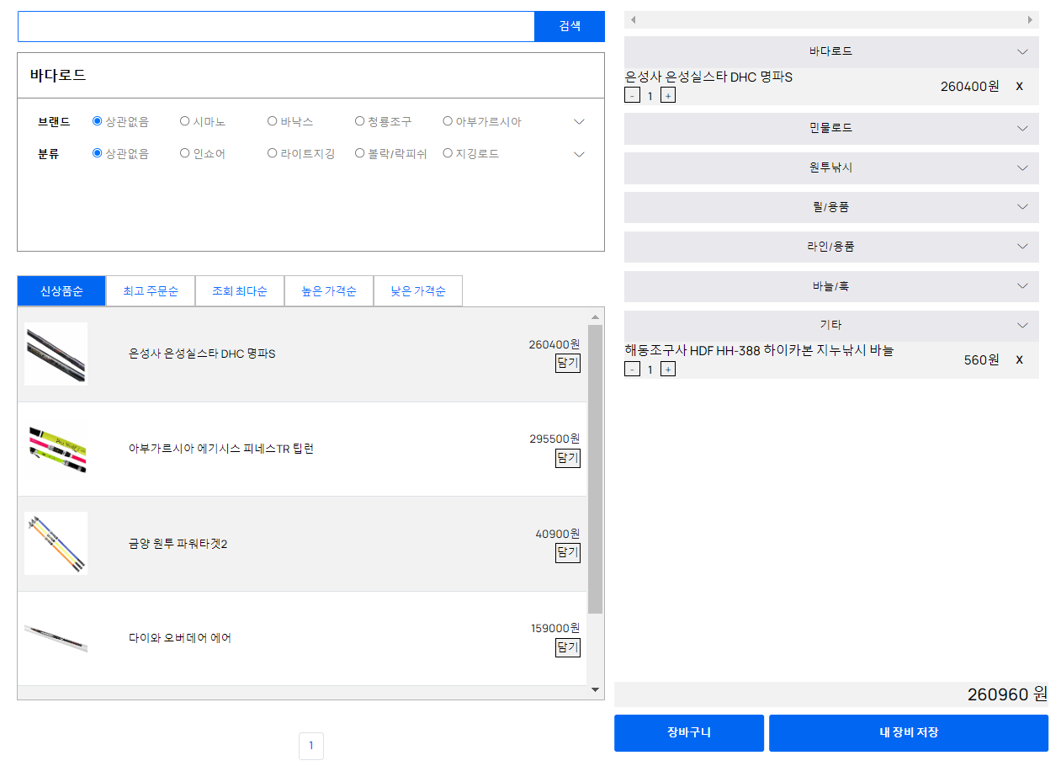Click product name 금양 원투 파워타겟2

point(178,544)
